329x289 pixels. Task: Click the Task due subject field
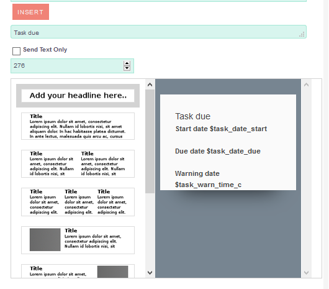[158, 32]
